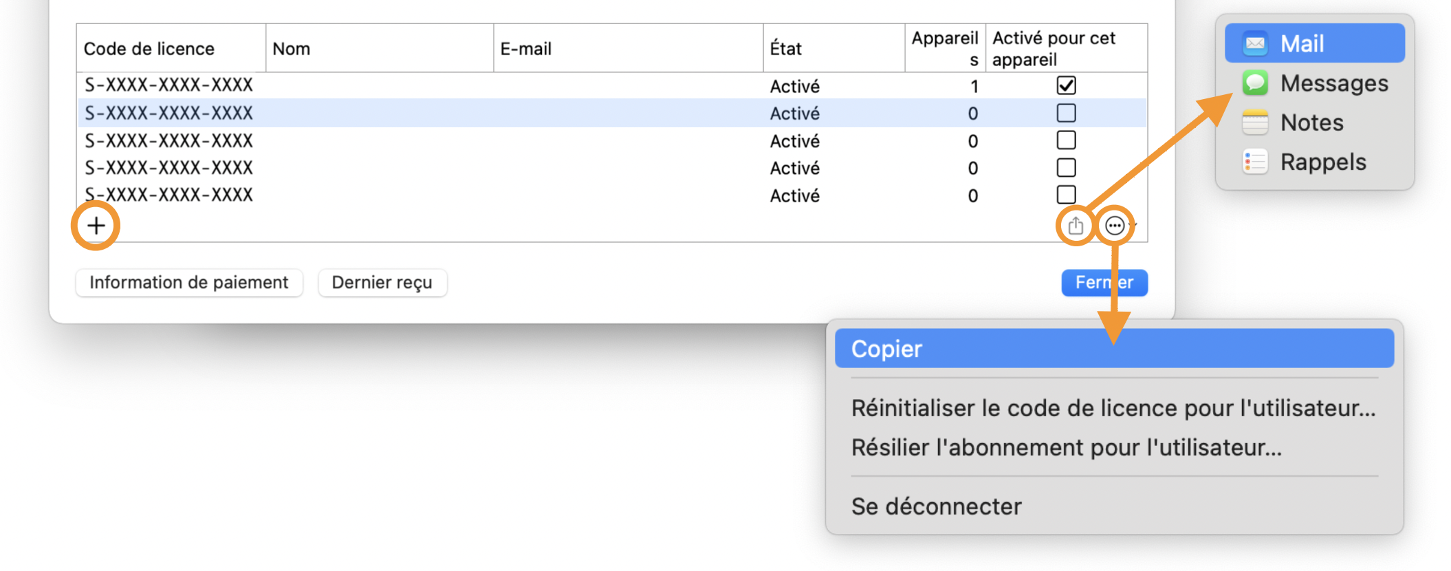Pick the Notes icon in share menu
The height and width of the screenshot is (571, 1451).
click(x=1255, y=122)
